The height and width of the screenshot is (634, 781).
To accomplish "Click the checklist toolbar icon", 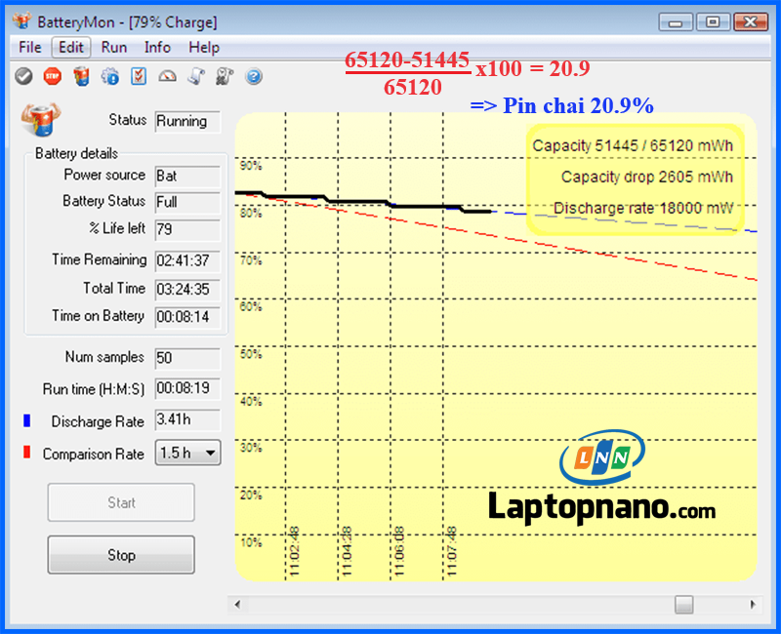I will coord(139,76).
